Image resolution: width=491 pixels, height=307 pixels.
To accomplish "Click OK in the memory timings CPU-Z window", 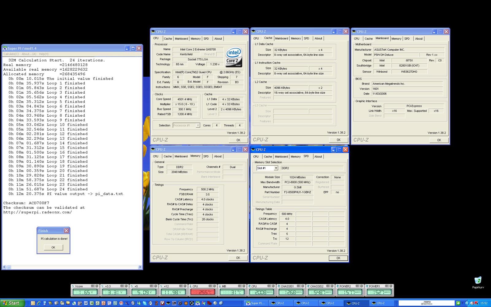I will point(238,258).
